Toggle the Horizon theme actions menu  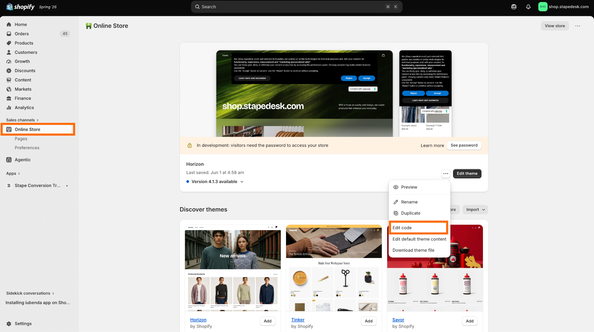click(445, 174)
